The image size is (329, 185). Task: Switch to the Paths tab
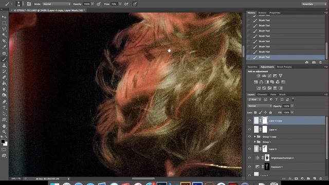(273, 95)
